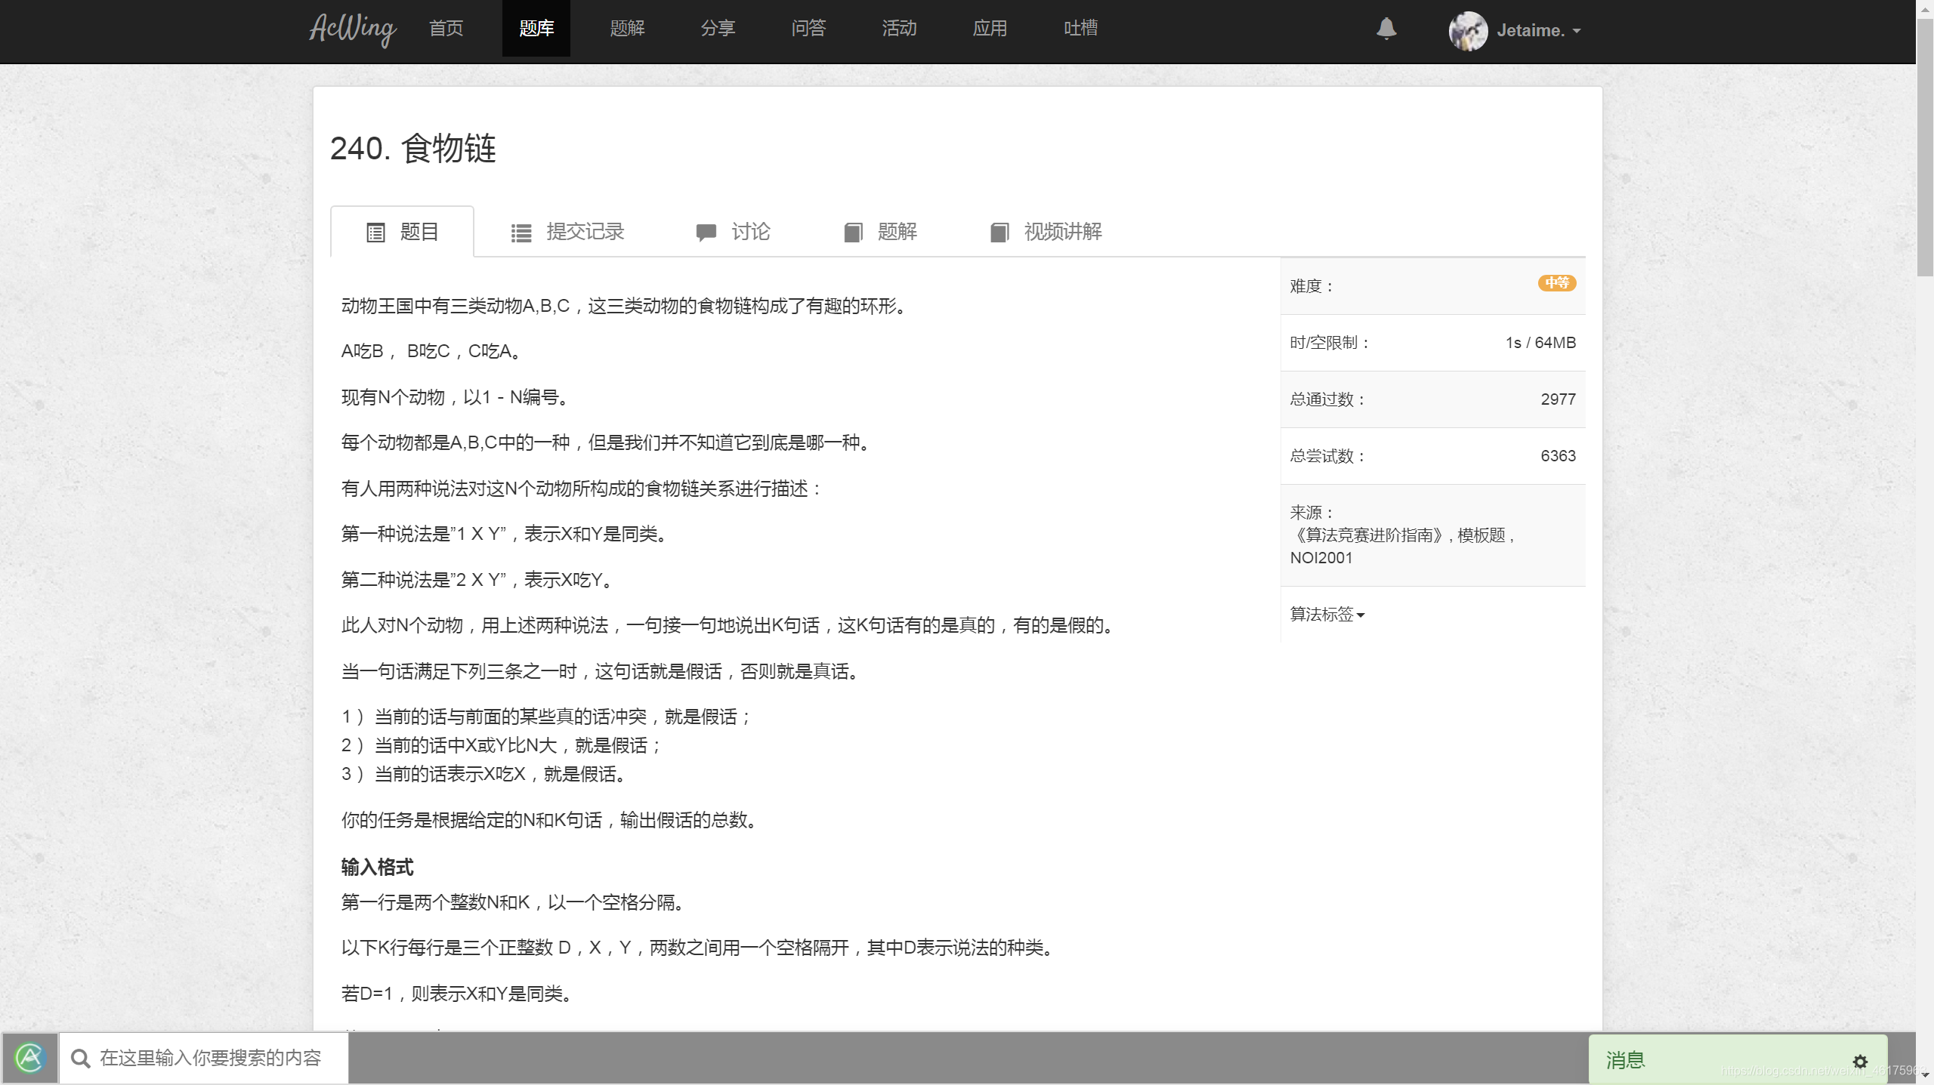Open 问答 navigation item

click(808, 29)
